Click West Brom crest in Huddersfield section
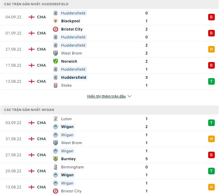 pos(55,53)
